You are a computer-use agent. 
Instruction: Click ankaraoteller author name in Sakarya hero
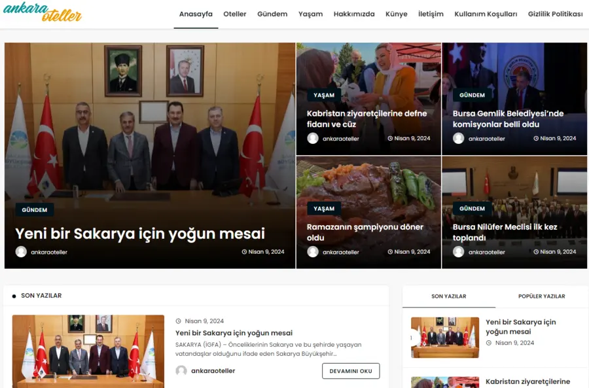(49, 252)
